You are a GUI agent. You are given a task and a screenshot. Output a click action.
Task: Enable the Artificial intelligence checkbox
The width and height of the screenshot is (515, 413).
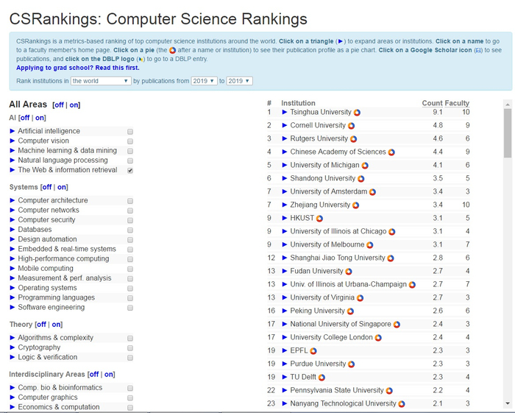pyautogui.click(x=130, y=132)
